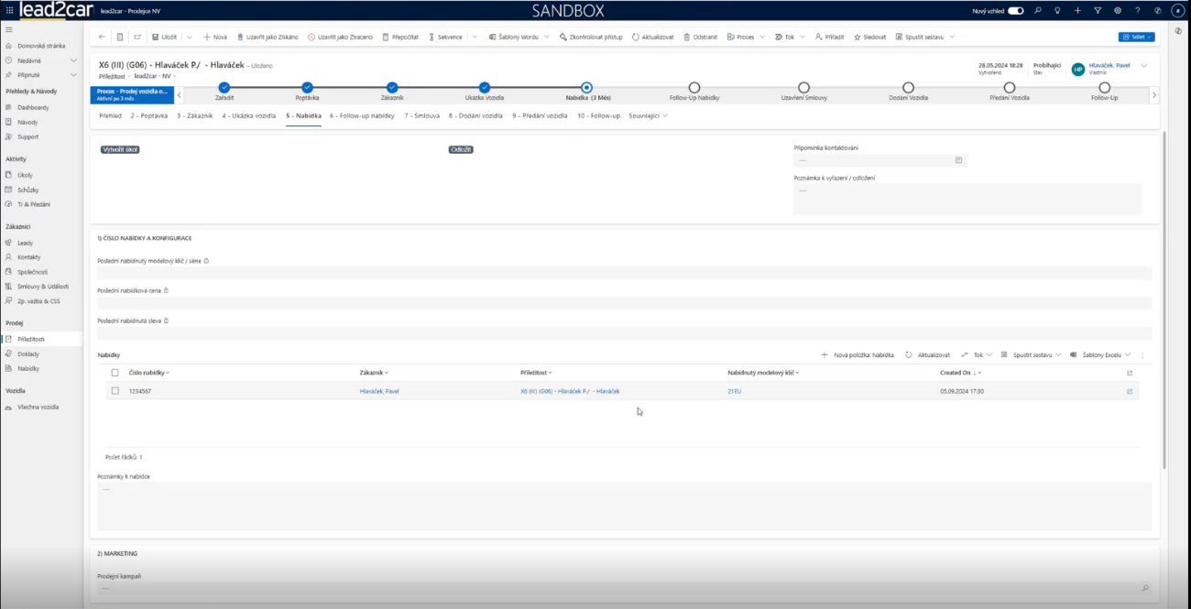1191x609 pixels.
Task: Open the Dashboardy sidebar item
Action: 33,107
